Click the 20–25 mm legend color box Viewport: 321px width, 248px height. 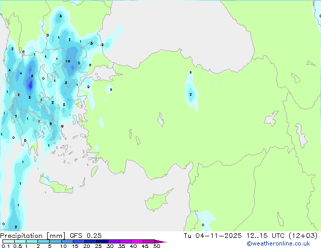pyautogui.click(x=90, y=241)
